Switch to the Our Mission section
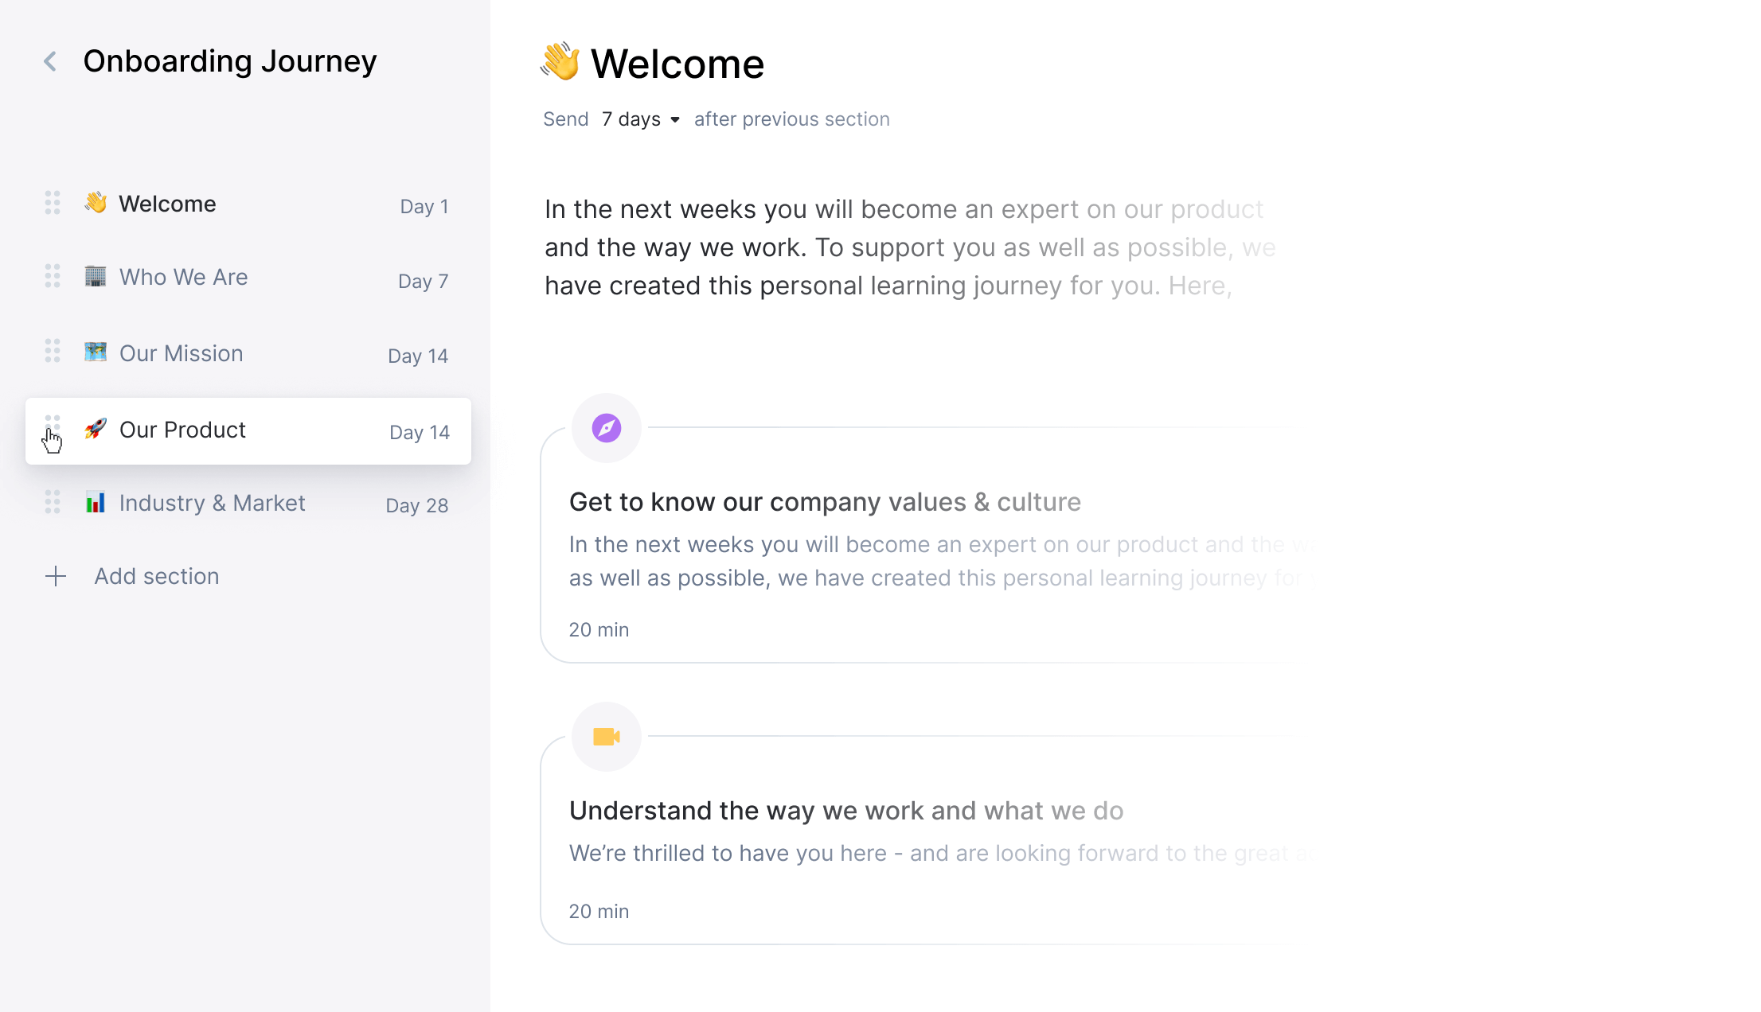 [x=182, y=353]
